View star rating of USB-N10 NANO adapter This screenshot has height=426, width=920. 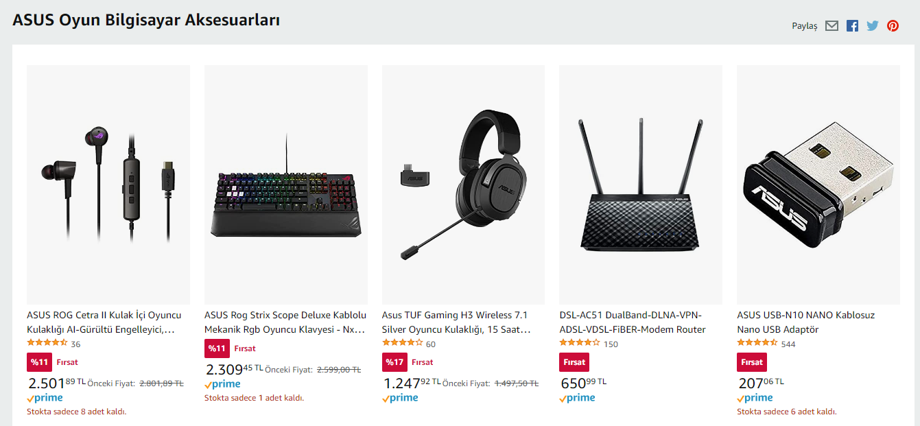pyautogui.click(x=757, y=343)
